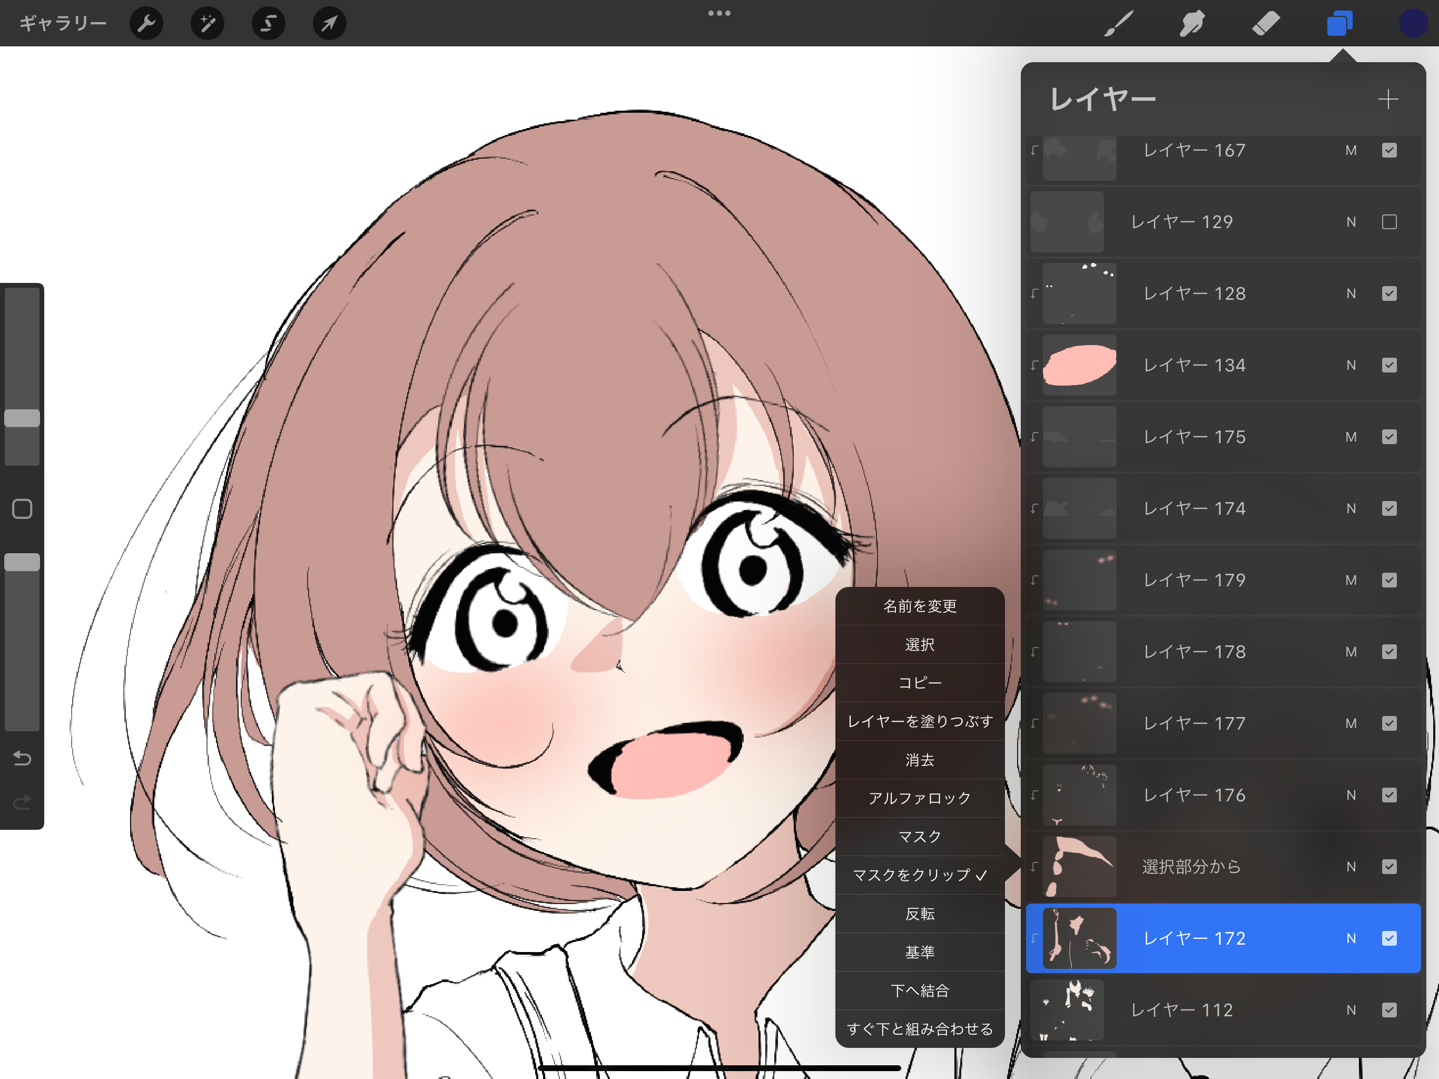The image size is (1439, 1079).
Task: Hide レイヤー 174
Action: pos(1389,508)
